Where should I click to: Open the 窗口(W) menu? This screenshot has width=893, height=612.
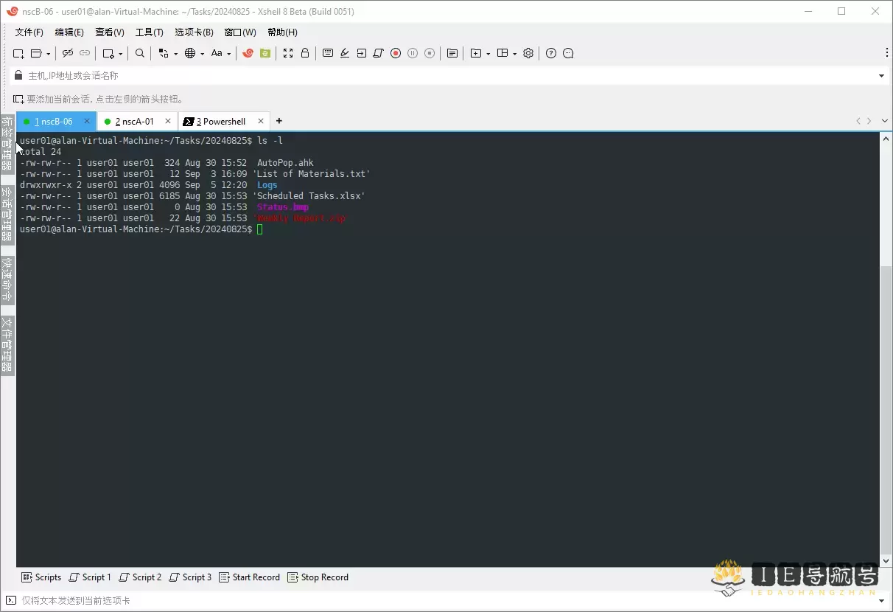pyautogui.click(x=240, y=32)
